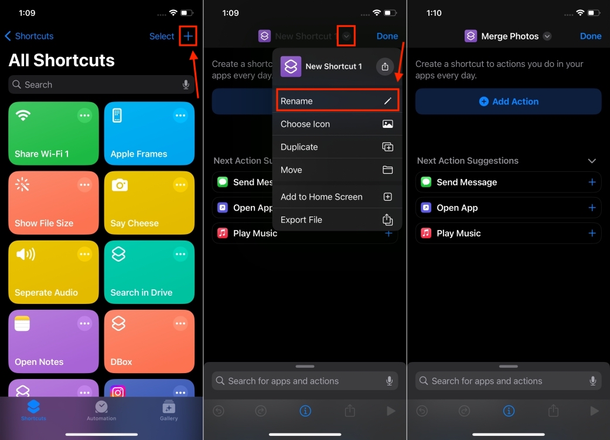Tap the share icon next to New Shortcut 1
Image resolution: width=610 pixels, height=440 pixels.
click(x=385, y=66)
